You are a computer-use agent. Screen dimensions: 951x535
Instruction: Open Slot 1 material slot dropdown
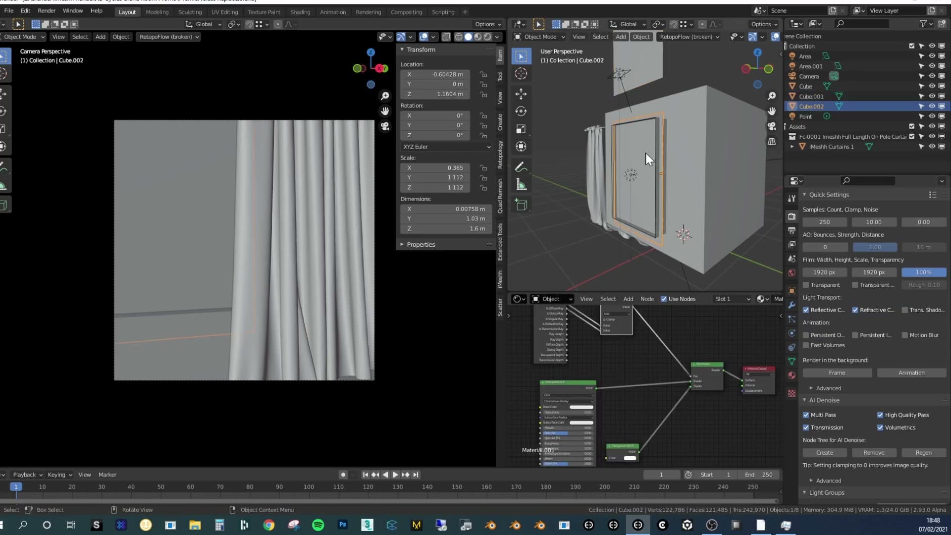[733, 299]
